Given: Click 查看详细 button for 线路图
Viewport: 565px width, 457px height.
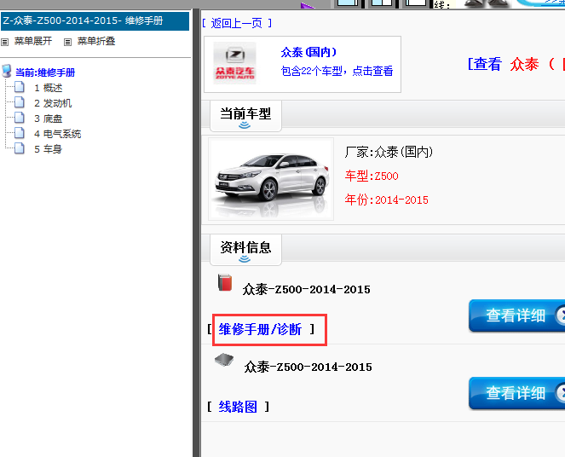Looking at the screenshot, I should [516, 393].
